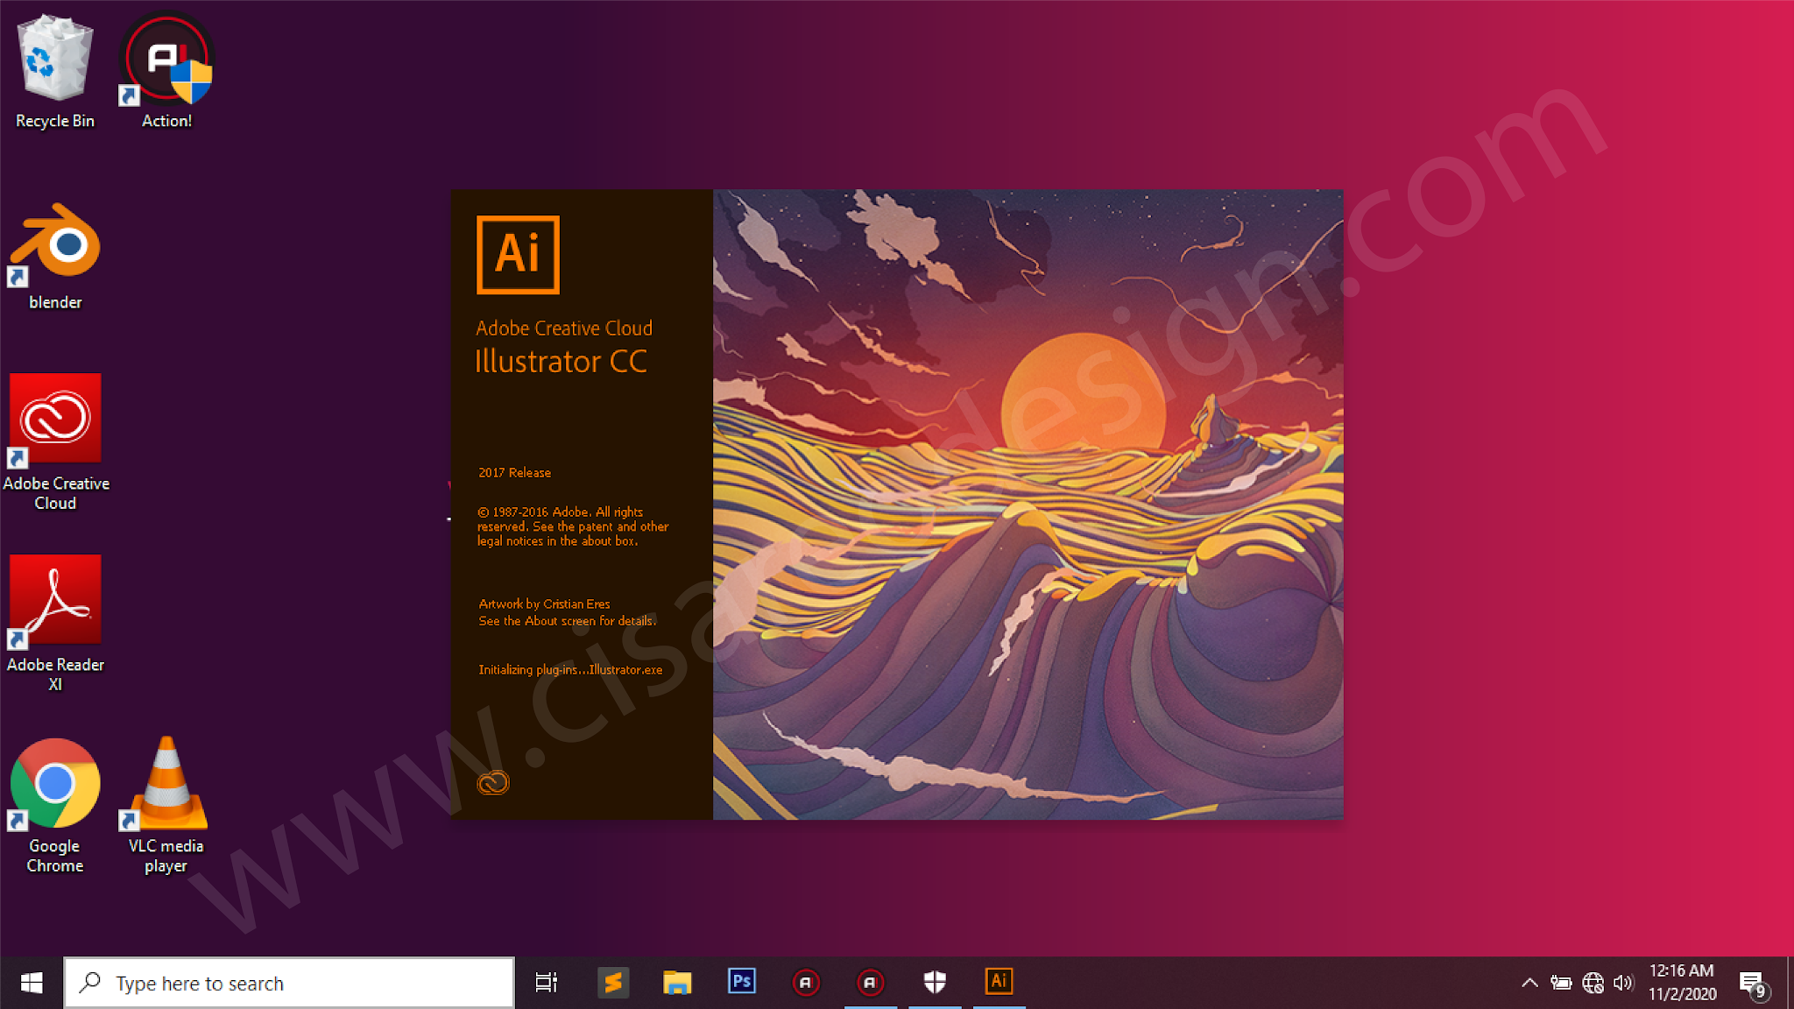Open the blender desktop shortcut
This screenshot has width=1794, height=1009.
pos(55,245)
